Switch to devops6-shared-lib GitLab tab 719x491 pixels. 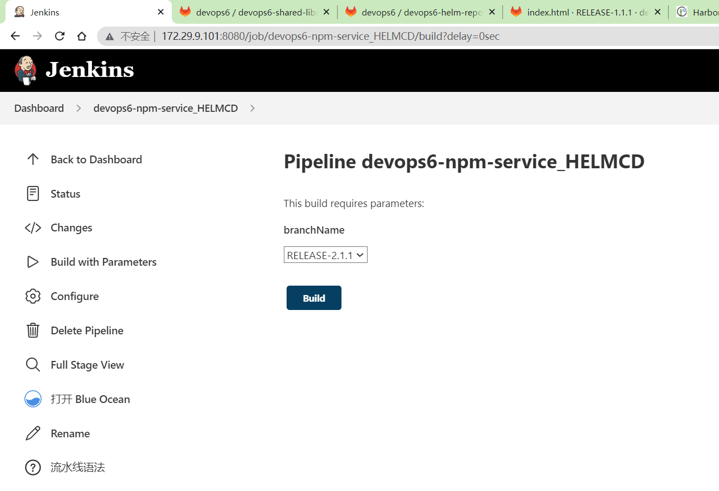[255, 12]
